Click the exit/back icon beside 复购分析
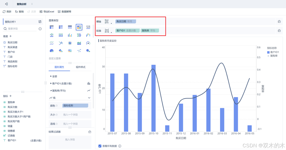Viewport: 286px width, 150px height. click(6, 4)
